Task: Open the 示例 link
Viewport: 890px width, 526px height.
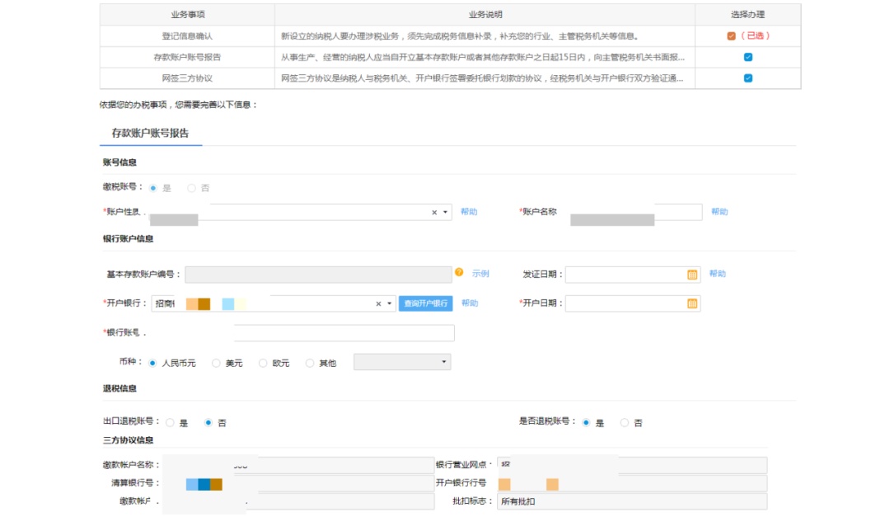Action: [480, 274]
